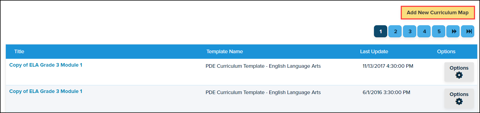Open the Copy of ELA Grade 3 Module 1 link updated 11/13/2017
The width and height of the screenshot is (480, 113).
click(46, 65)
